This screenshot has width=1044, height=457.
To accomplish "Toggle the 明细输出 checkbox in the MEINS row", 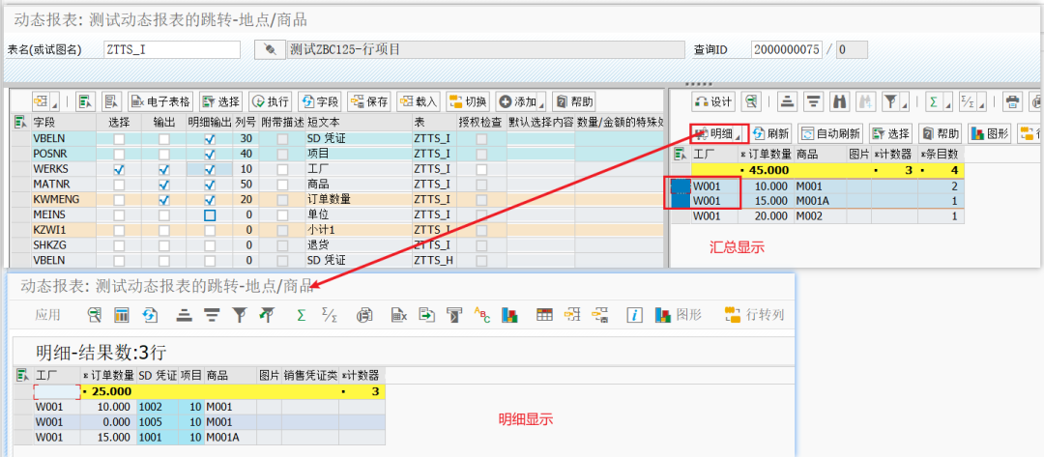I will [210, 214].
